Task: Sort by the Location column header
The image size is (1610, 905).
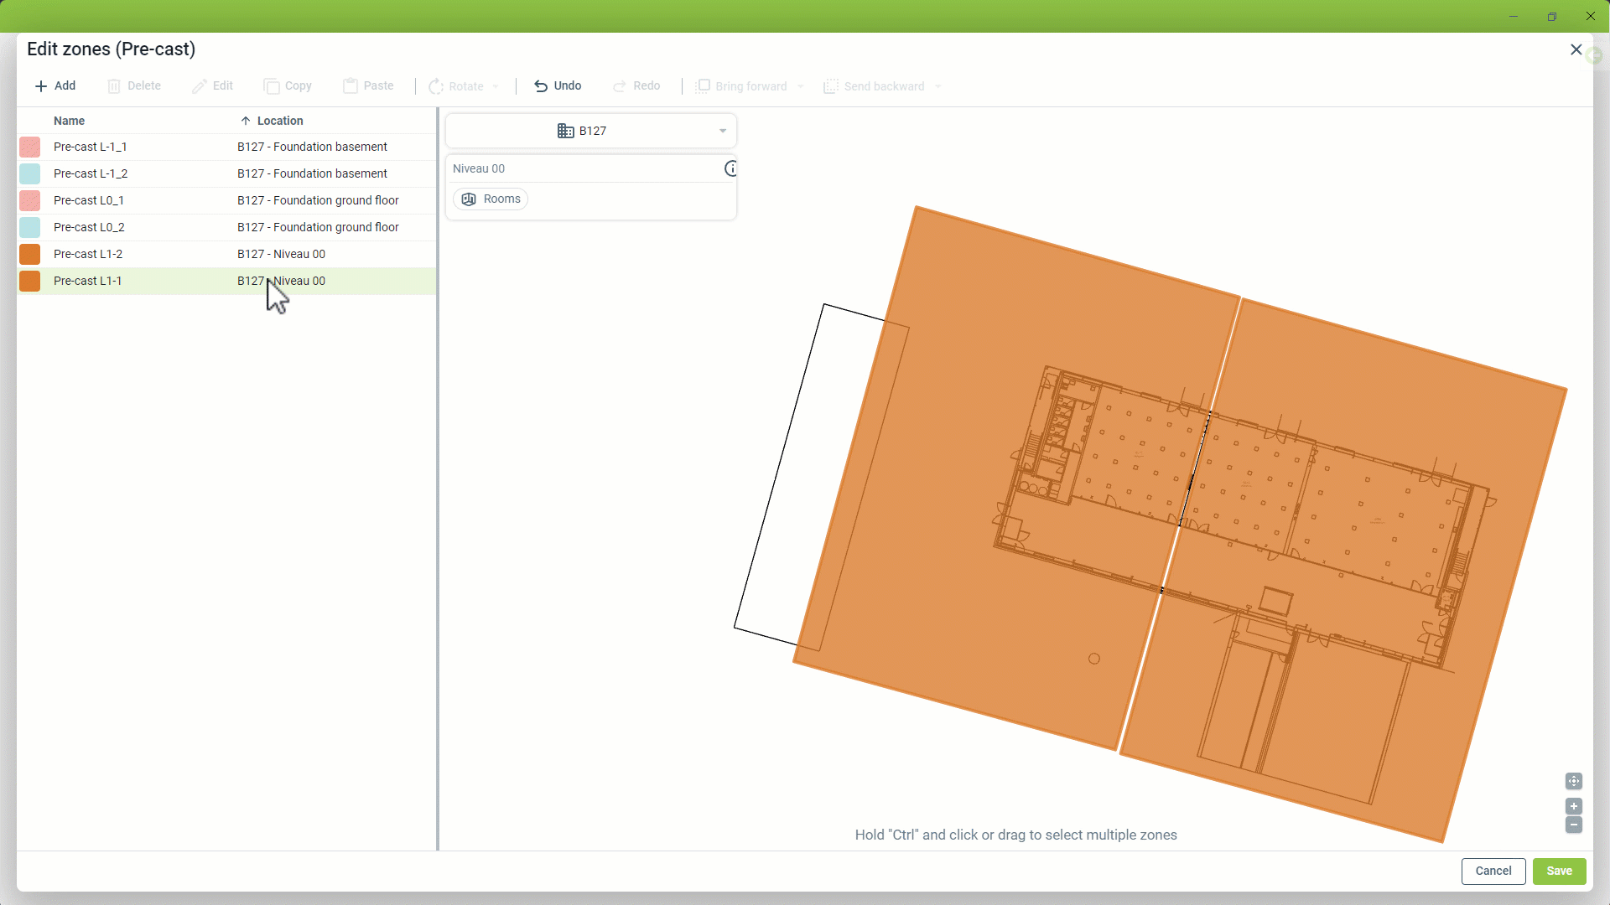Action: pos(280,121)
